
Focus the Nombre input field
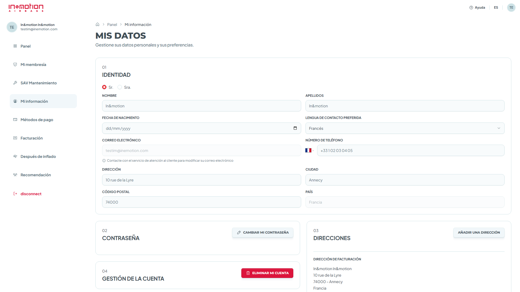coord(201,106)
